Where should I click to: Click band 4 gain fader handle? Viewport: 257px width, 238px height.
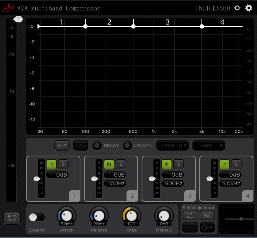click(210, 179)
